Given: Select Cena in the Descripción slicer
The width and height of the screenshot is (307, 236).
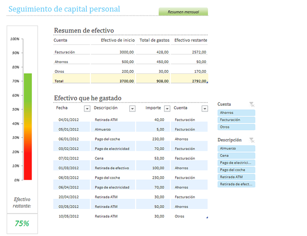Looking at the screenshot, I should tap(237, 156).
